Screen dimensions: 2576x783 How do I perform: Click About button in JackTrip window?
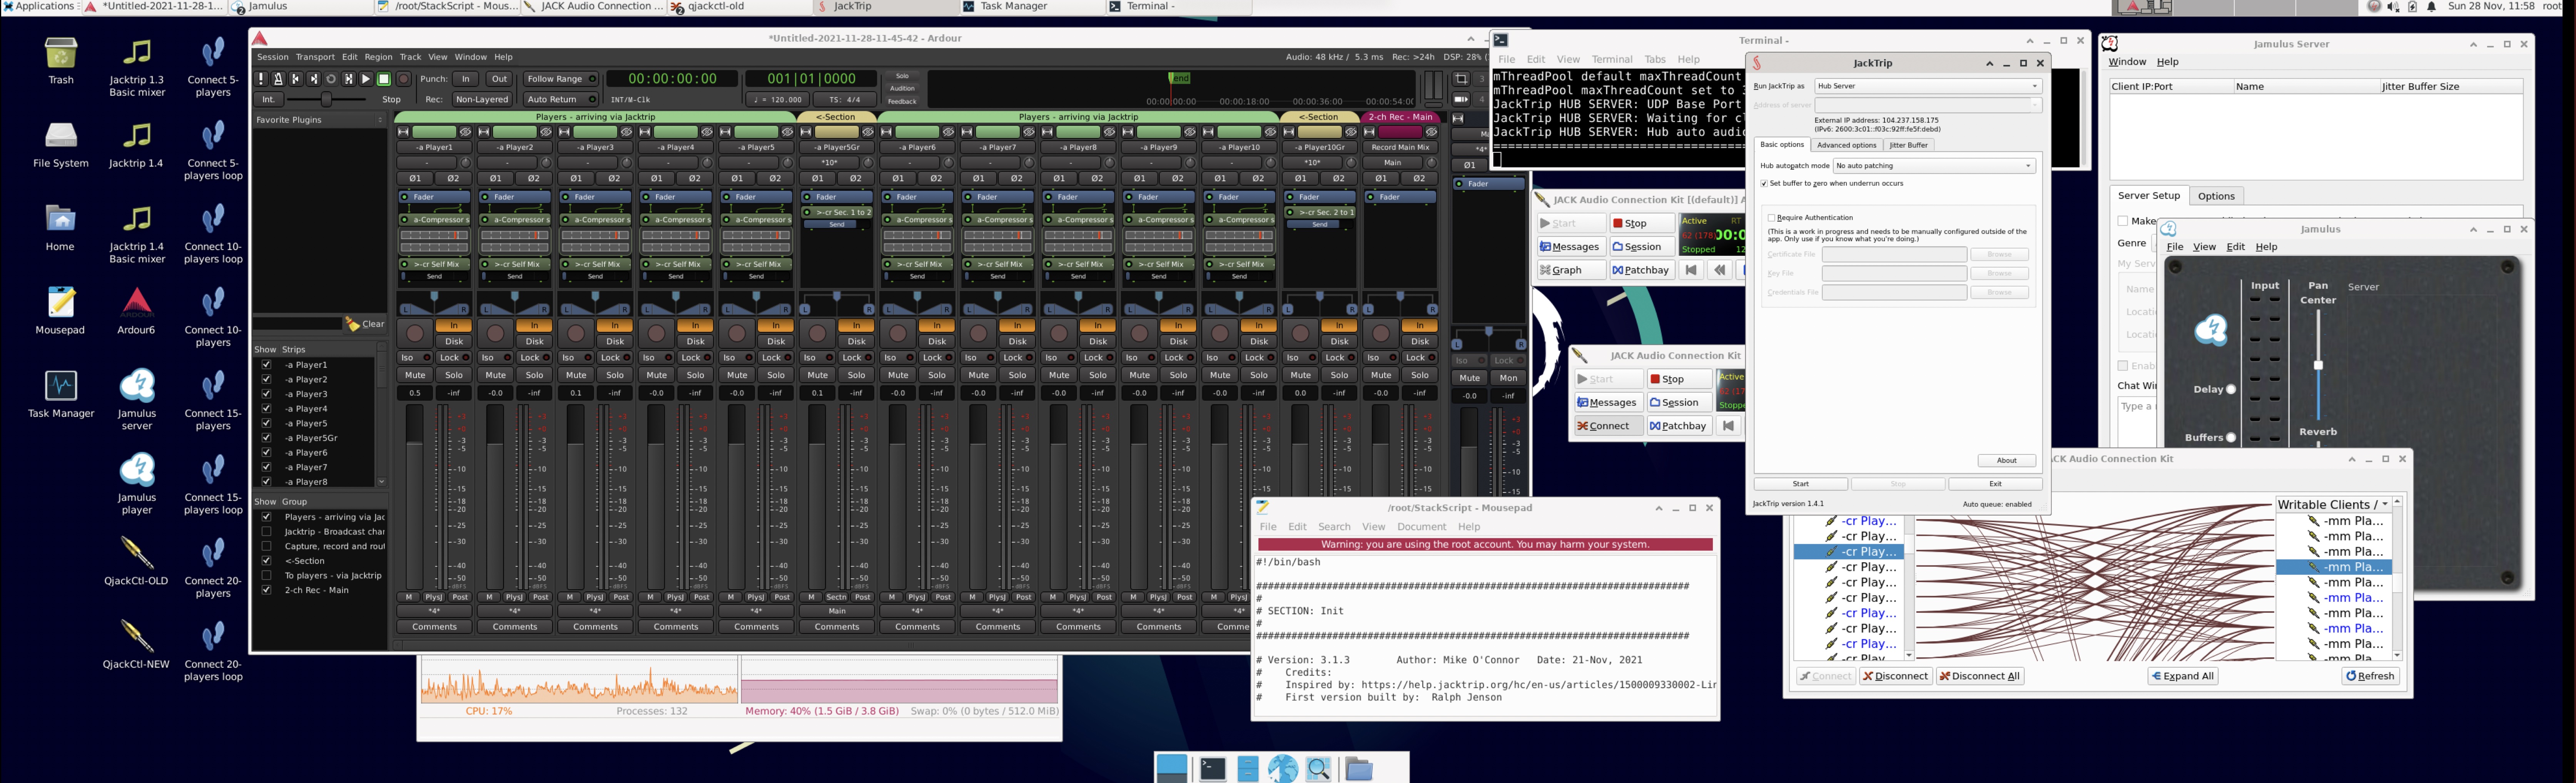[x=2006, y=461]
